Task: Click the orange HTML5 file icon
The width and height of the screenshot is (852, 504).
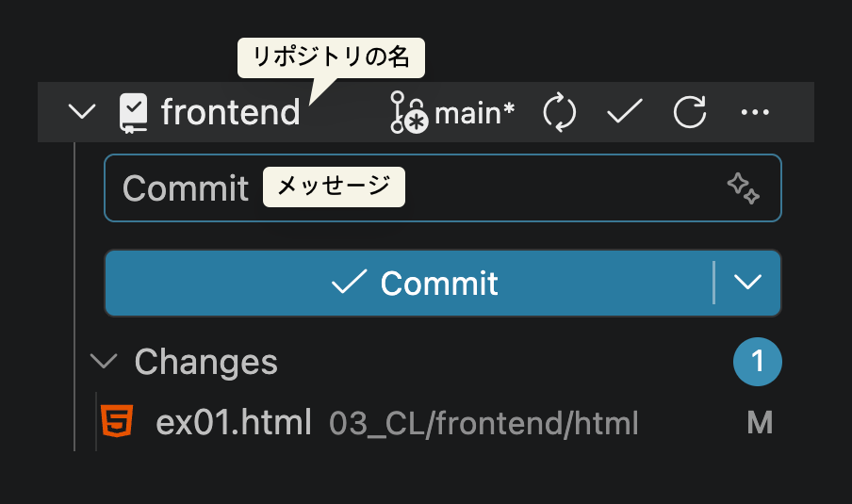Action: pyautogui.click(x=117, y=421)
